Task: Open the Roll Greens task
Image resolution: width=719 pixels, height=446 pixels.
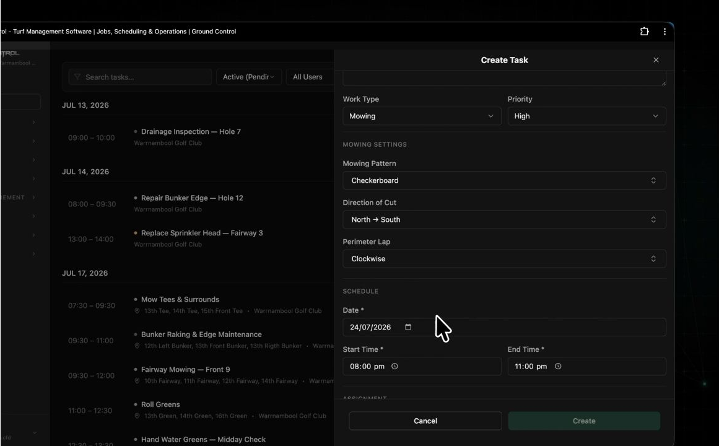Action: click(x=160, y=404)
